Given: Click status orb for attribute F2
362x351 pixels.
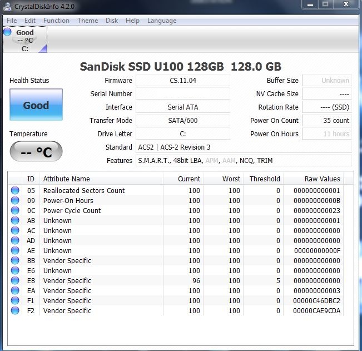Looking at the screenshot, I should pyautogui.click(x=15, y=310).
